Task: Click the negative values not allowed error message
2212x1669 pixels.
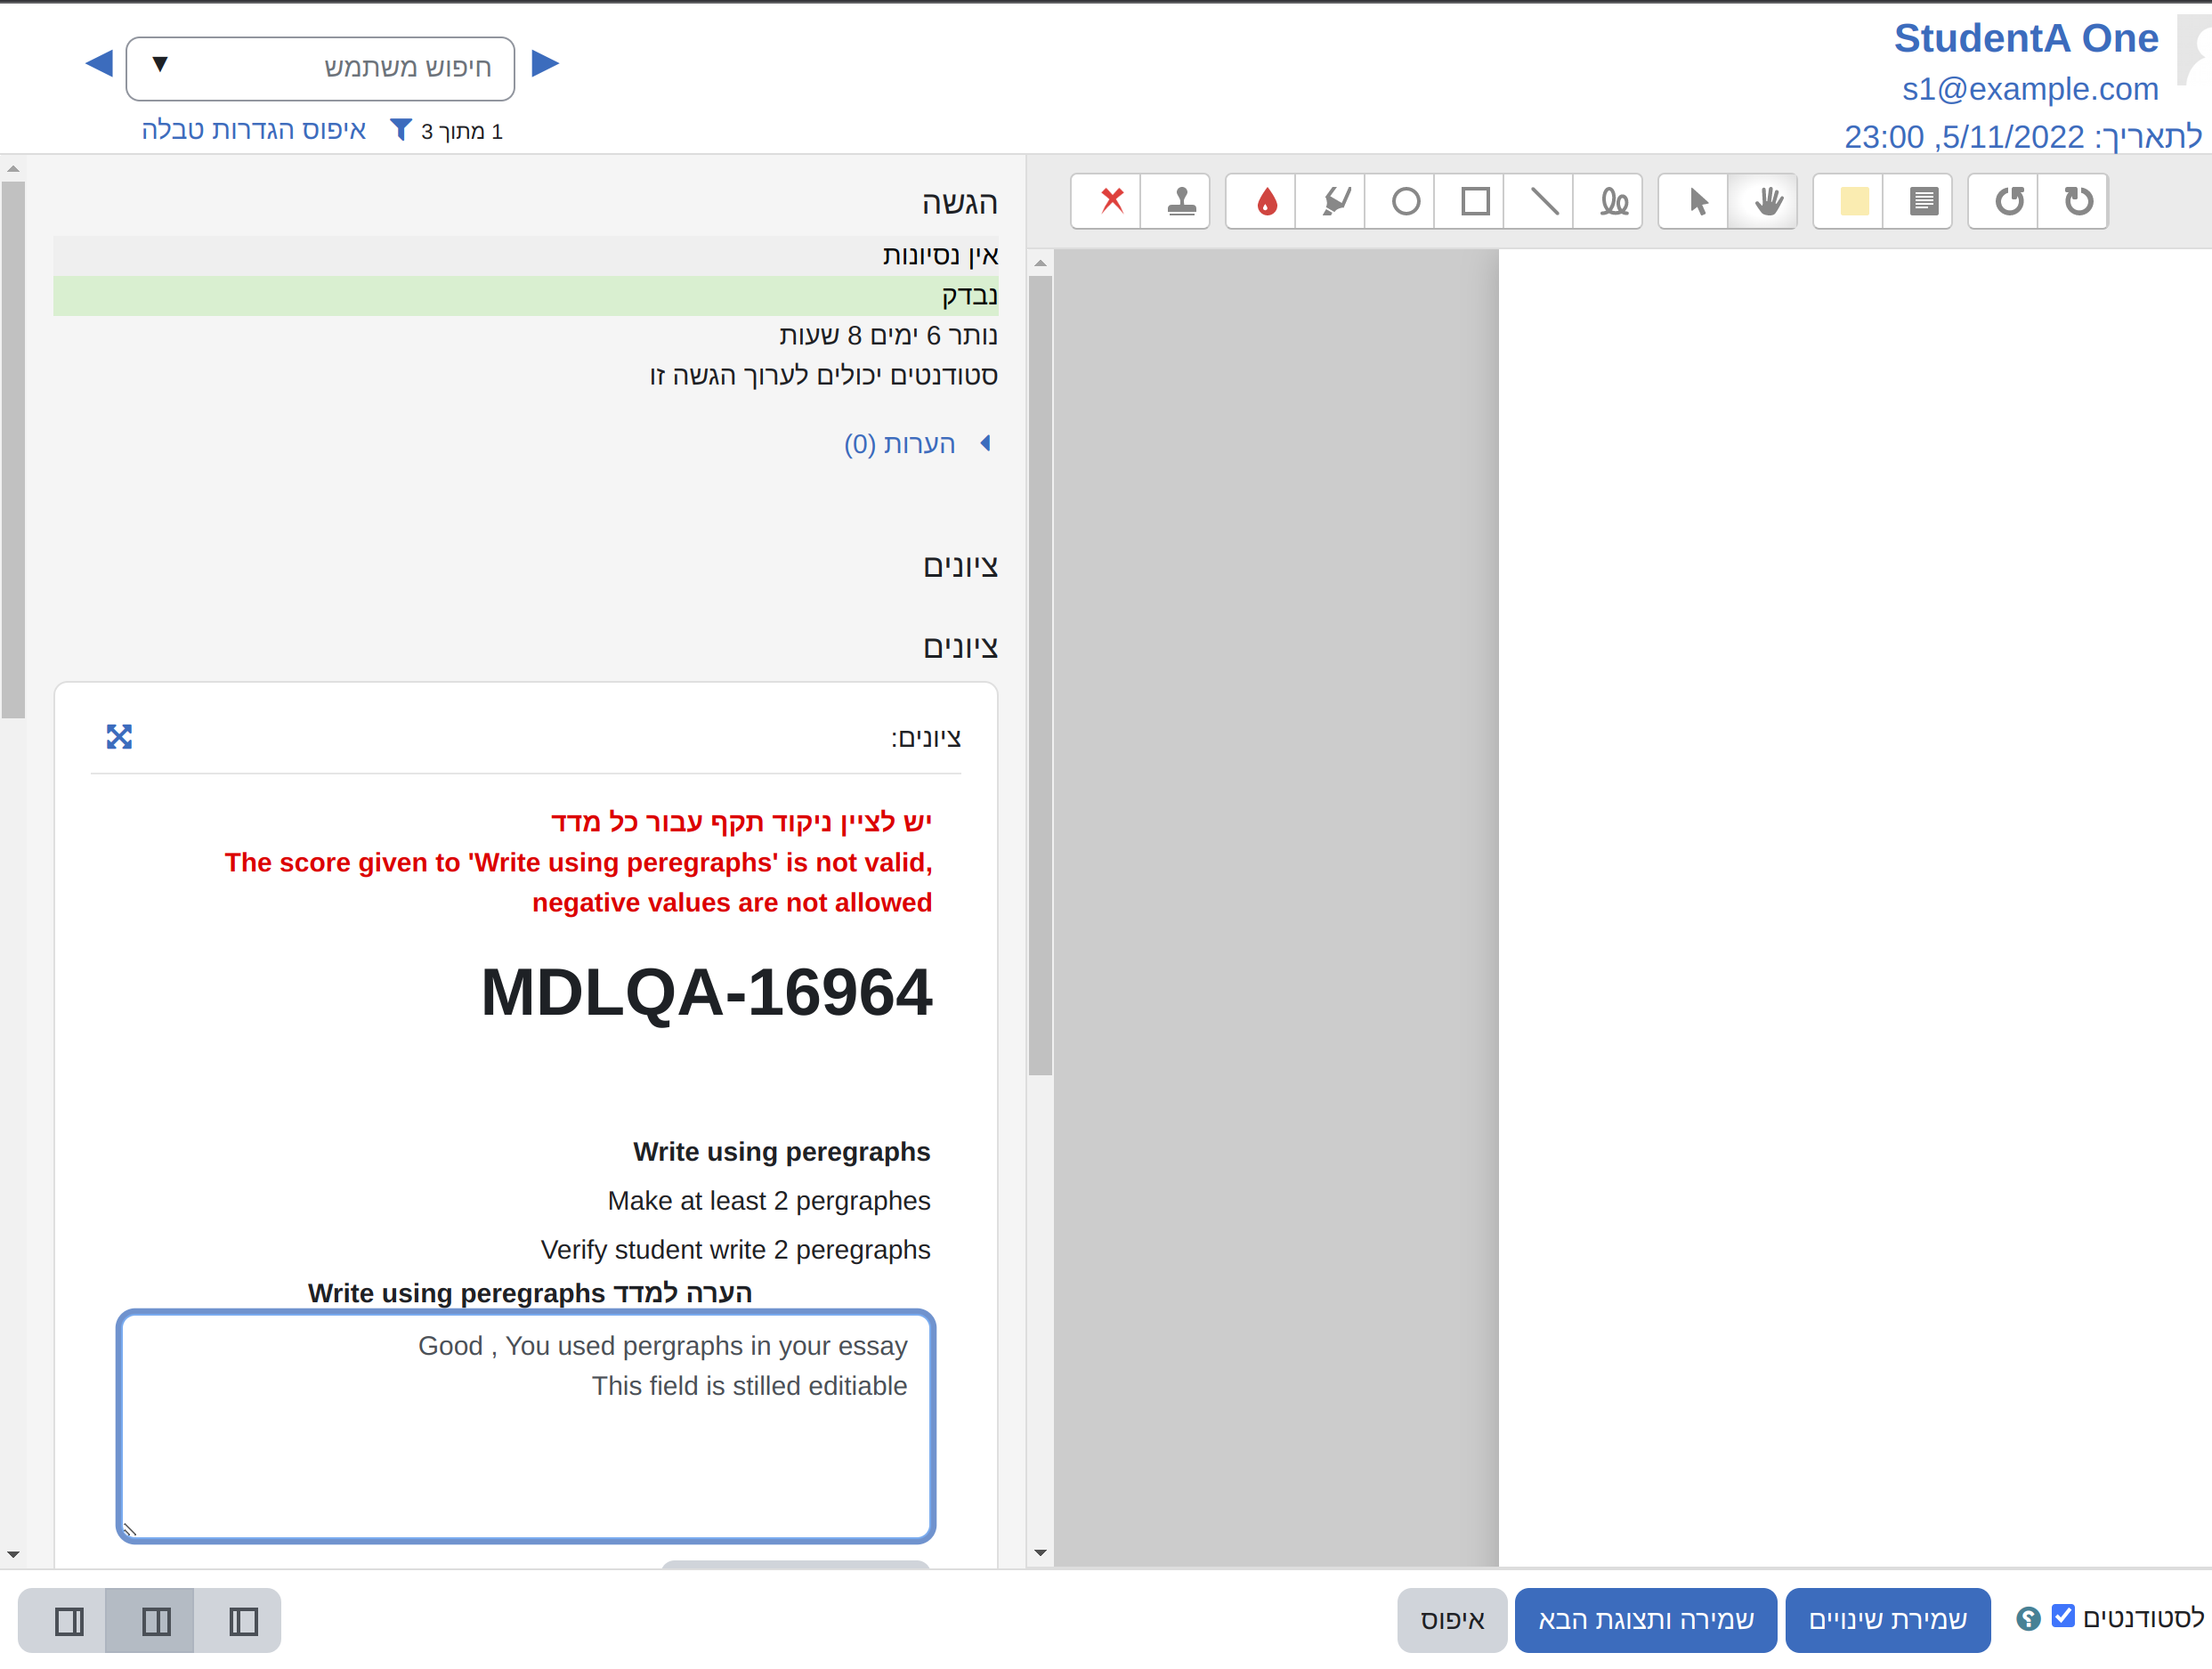Action: [578, 882]
